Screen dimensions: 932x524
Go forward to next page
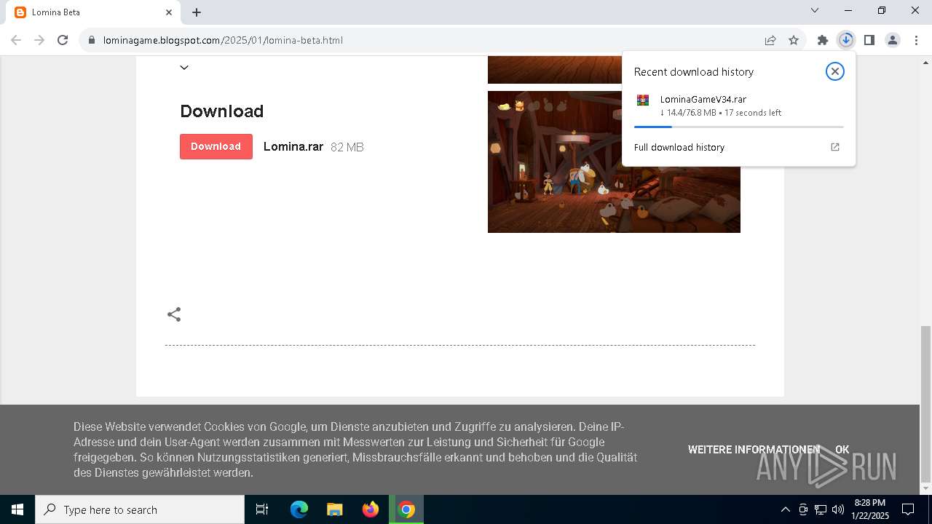[x=39, y=40]
